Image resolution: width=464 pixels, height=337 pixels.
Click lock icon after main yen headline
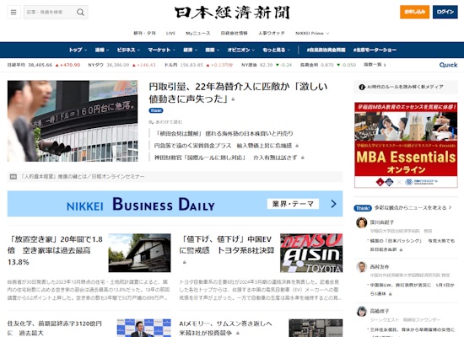[x=233, y=99]
